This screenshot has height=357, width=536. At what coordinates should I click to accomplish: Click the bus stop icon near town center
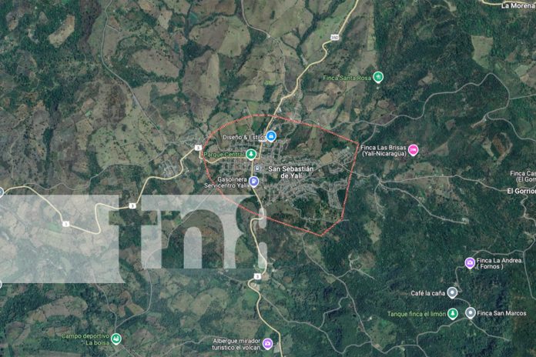pyautogui.click(x=257, y=168)
